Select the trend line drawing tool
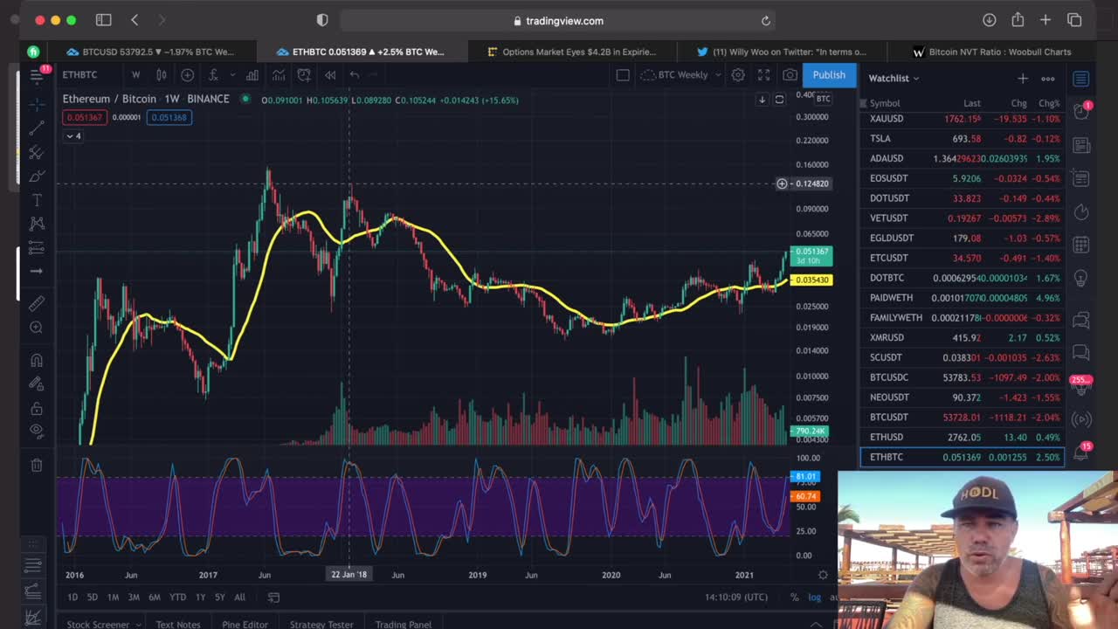Image resolution: width=1118 pixels, height=629 pixels. pyautogui.click(x=37, y=128)
